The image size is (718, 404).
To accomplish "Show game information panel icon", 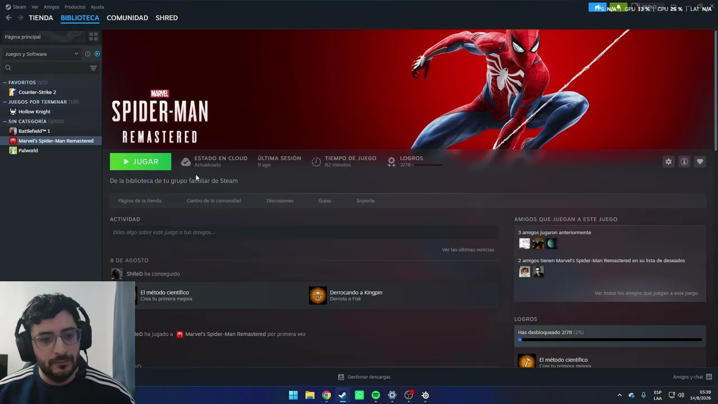I will (684, 162).
